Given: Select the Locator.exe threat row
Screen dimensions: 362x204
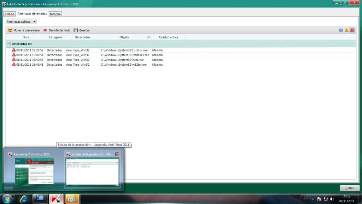Looking at the screenshot, I should tap(181, 50).
